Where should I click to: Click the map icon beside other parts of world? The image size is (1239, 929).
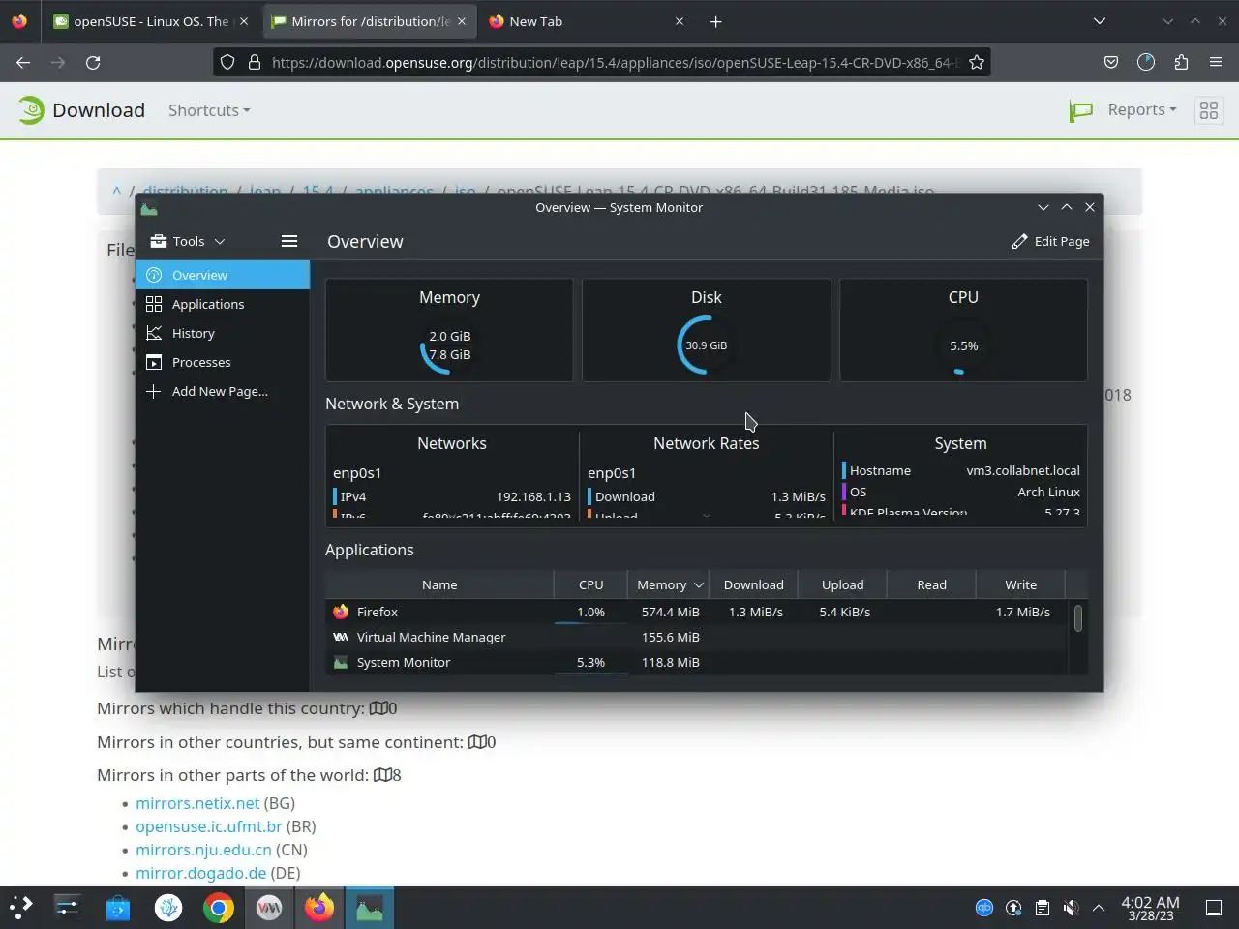click(382, 775)
